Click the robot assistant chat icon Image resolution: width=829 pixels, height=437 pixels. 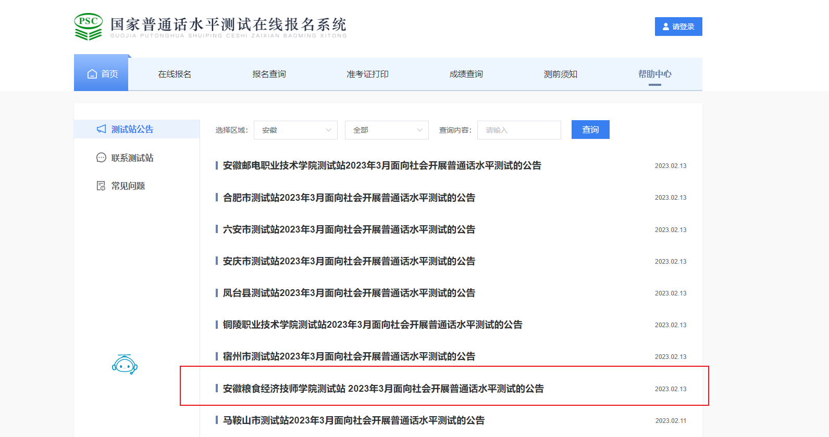[125, 365]
